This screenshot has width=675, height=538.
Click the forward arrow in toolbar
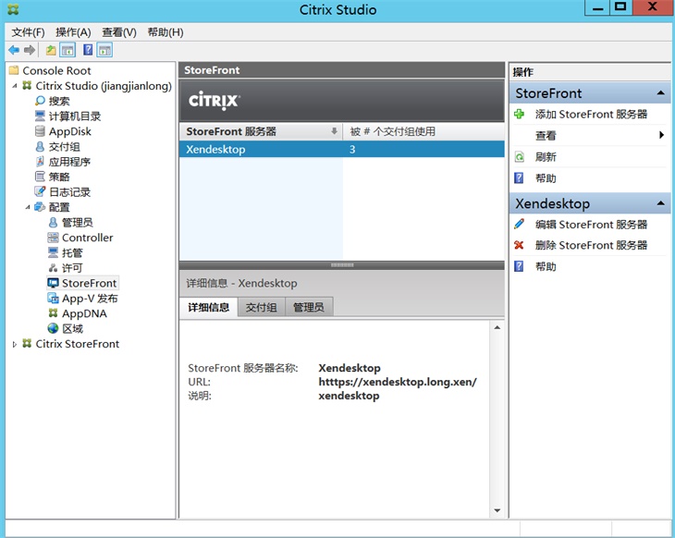coord(30,50)
